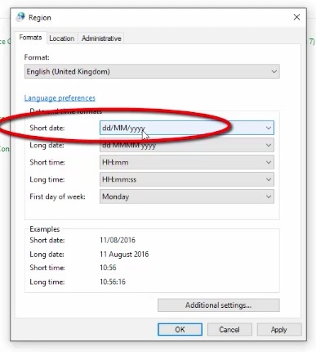Viewport: 316px width, 352px height.
Task: Click the example long time 10:56:16
Action: tap(113, 282)
